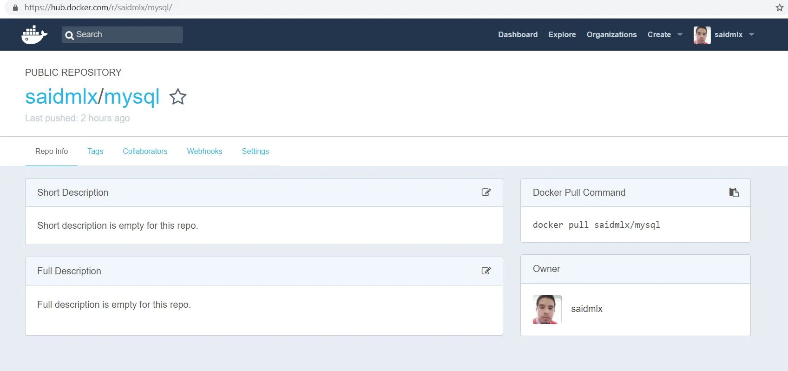
Task: Edit the Short Description
Action: [486, 192]
